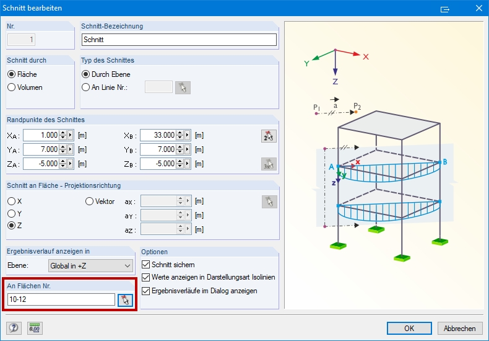This screenshot has height=341, width=489.
Task: Open the Ebene dropdown showing Global in +Z
Action: coord(90,266)
